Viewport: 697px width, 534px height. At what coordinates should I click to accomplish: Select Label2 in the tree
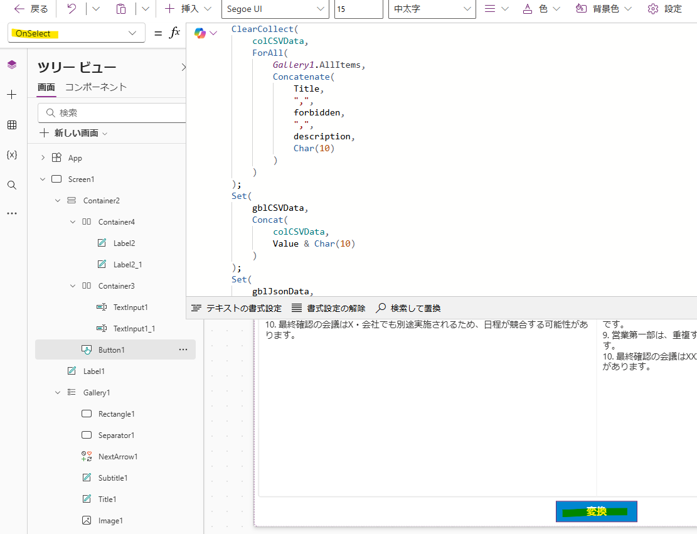tap(124, 243)
